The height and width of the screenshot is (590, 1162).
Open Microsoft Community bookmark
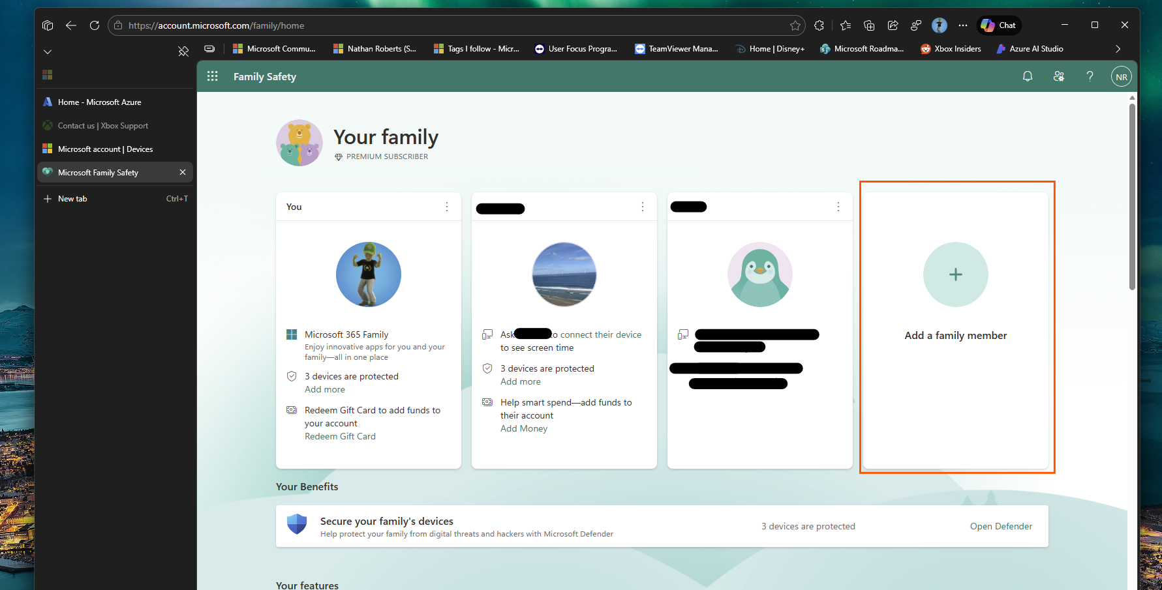click(274, 49)
